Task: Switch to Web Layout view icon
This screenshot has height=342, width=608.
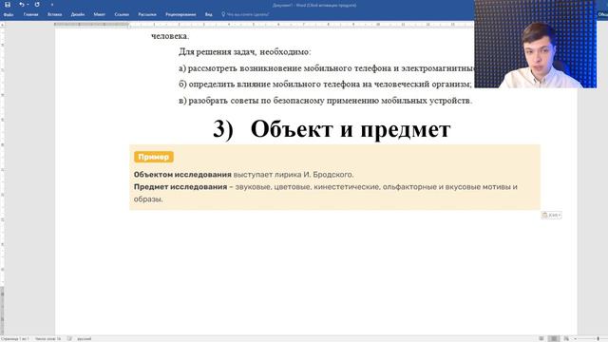Action: click(x=566, y=338)
